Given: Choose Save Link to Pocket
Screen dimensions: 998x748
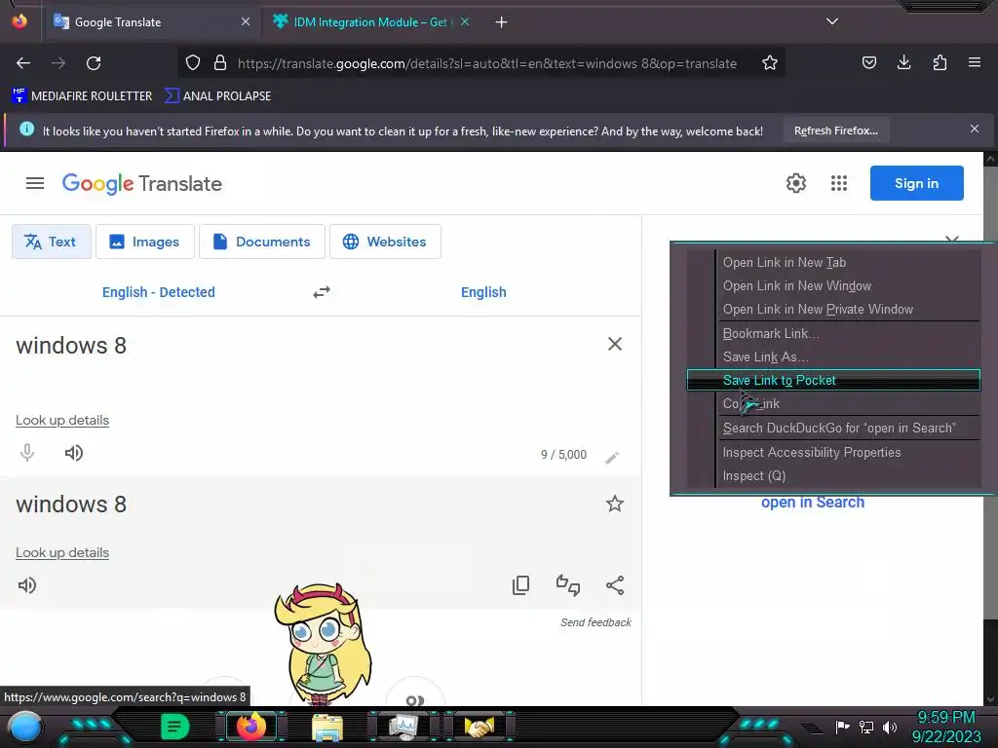Looking at the screenshot, I should 833,381.
